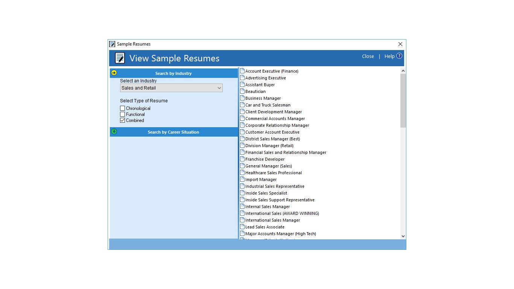This screenshot has width=514, height=289.
Task: Click the document icon next to Franchise Developer
Action: [x=242, y=159]
